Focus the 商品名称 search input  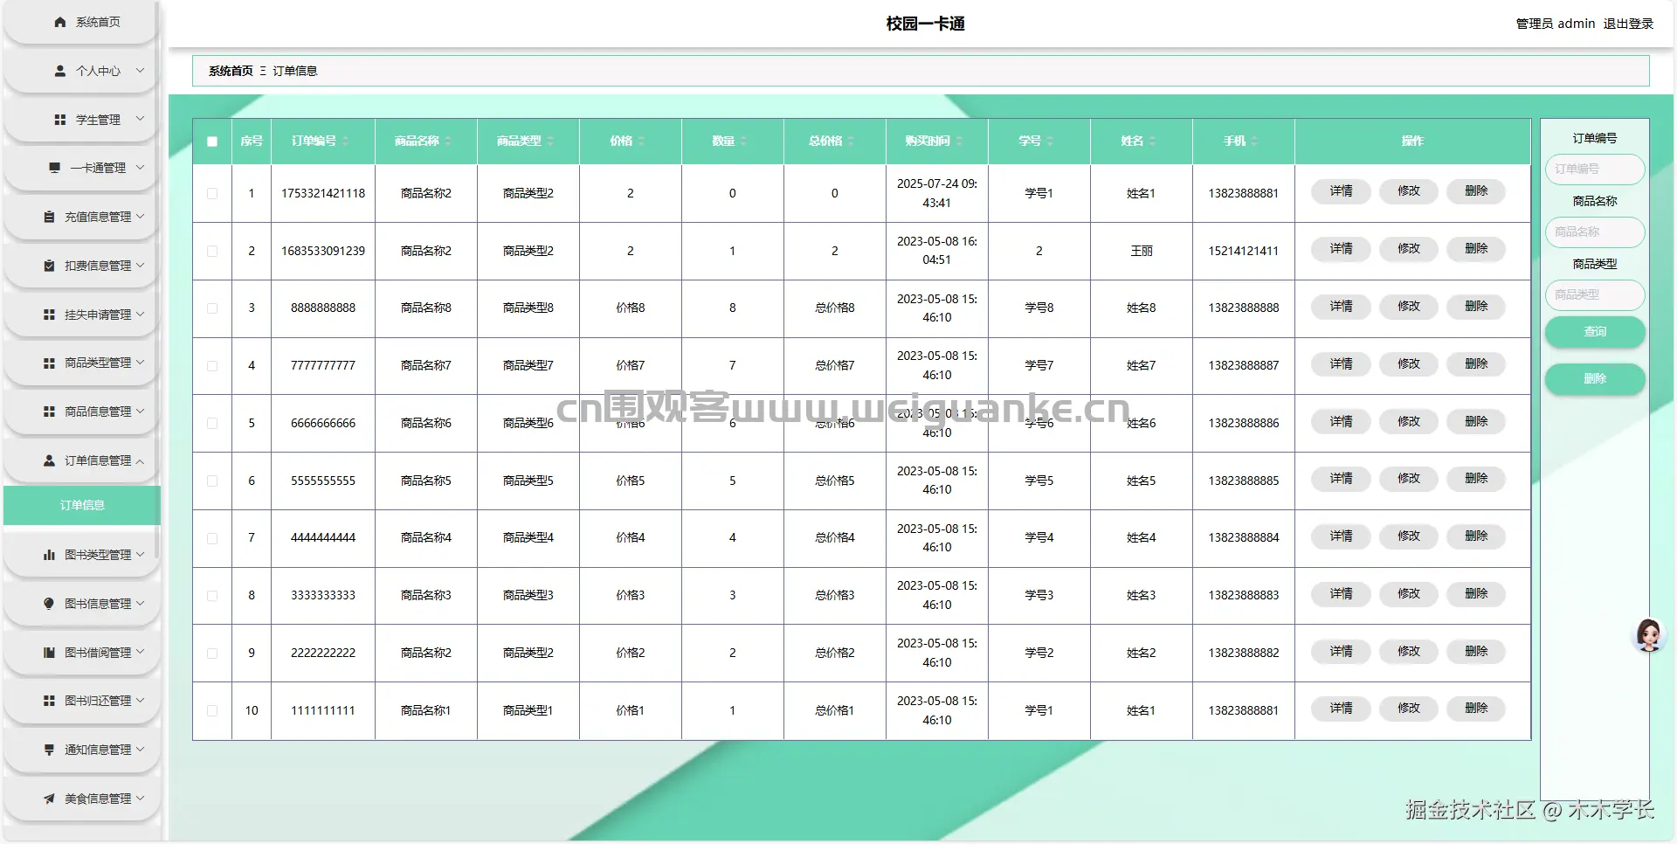click(1595, 232)
